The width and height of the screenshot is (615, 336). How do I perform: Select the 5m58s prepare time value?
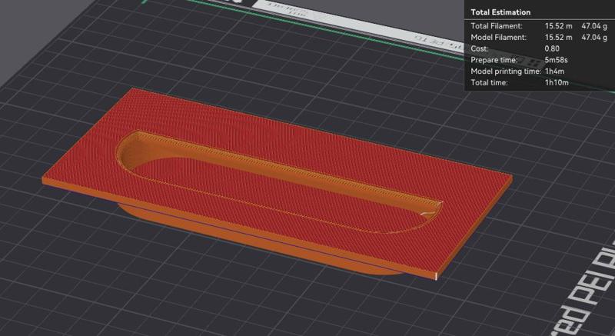(x=556, y=60)
